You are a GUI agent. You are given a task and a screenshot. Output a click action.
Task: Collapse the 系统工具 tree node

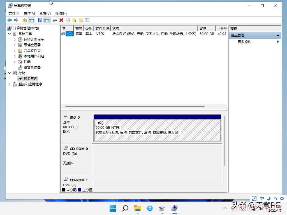[x=10, y=34]
